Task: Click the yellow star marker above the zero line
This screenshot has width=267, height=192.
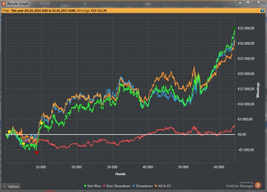Action: (10, 132)
